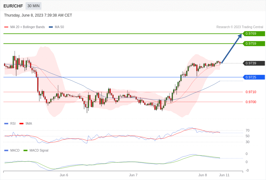Click the 0.9769 green resistance price tag
This screenshot has width=266, height=180.
tap(254, 33)
